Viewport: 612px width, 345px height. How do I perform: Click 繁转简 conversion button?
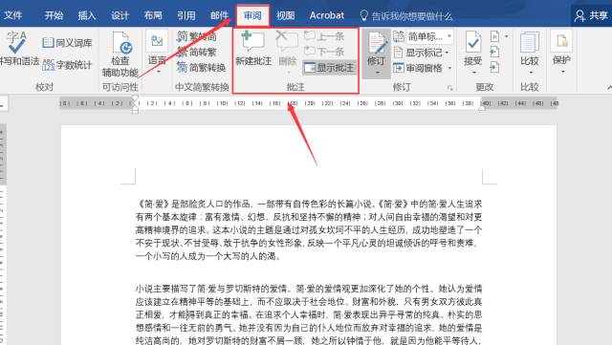(197, 36)
